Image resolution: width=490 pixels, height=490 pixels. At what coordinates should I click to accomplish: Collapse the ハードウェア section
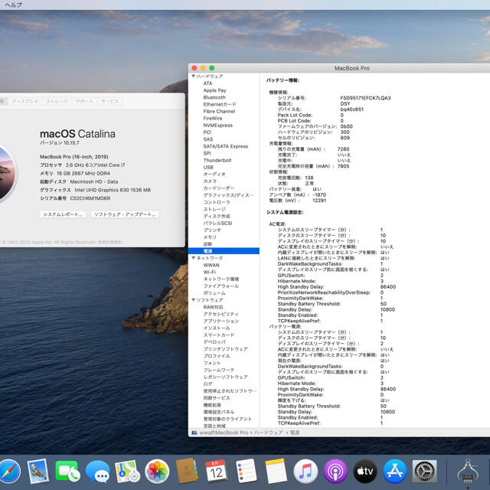[x=194, y=76]
